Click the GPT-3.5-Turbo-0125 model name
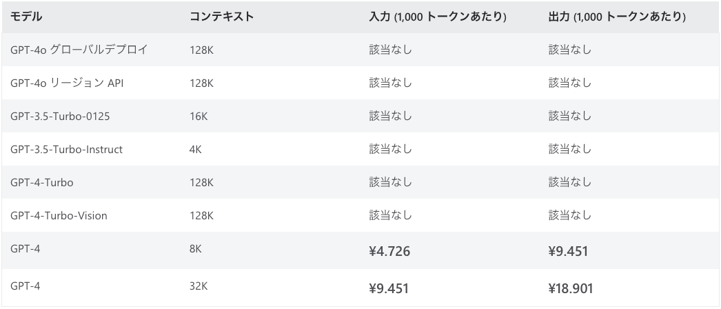 pyautogui.click(x=60, y=117)
